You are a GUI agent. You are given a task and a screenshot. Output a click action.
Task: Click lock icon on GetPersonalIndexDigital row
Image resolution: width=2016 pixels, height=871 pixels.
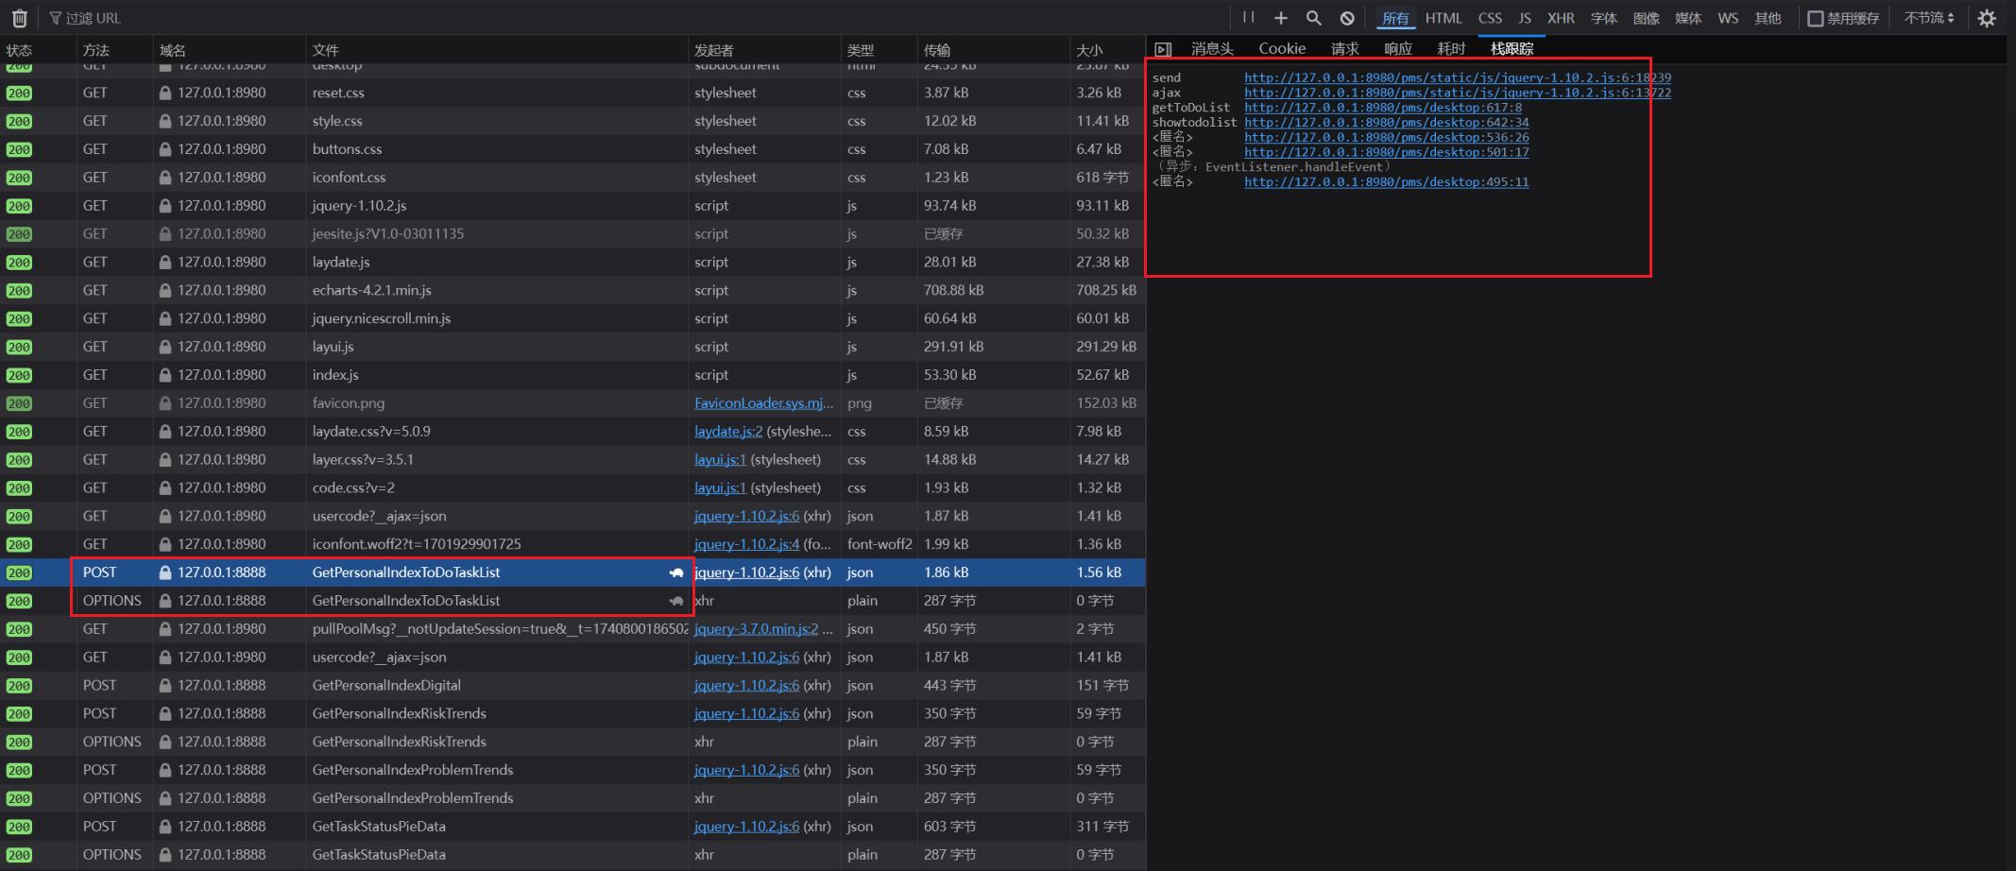[x=165, y=685]
